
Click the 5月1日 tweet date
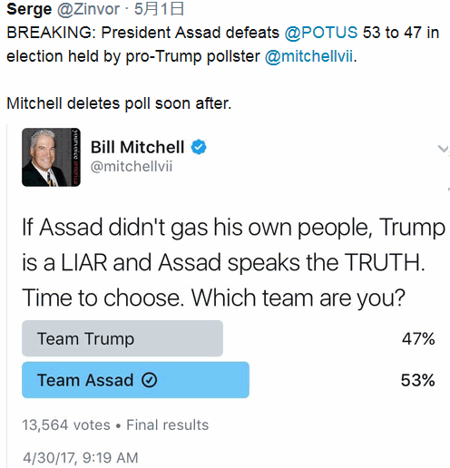pos(159,9)
